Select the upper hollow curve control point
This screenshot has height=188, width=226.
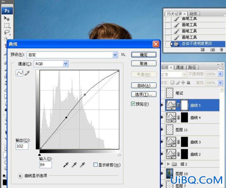[x=85, y=94]
